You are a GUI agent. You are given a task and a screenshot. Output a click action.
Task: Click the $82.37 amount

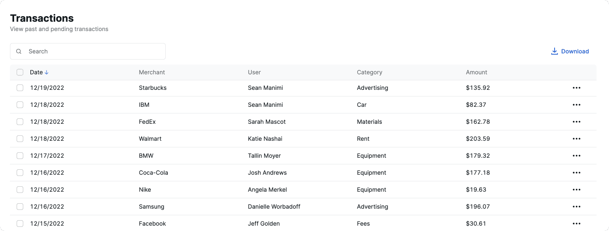point(476,105)
